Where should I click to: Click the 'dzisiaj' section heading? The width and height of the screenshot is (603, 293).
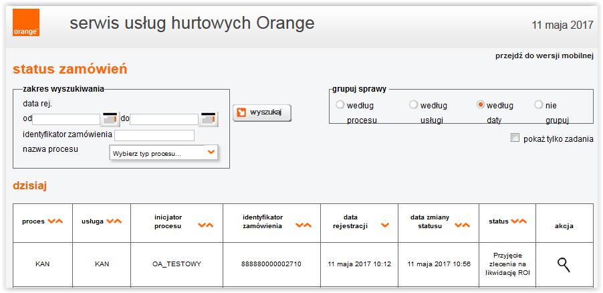point(30,186)
